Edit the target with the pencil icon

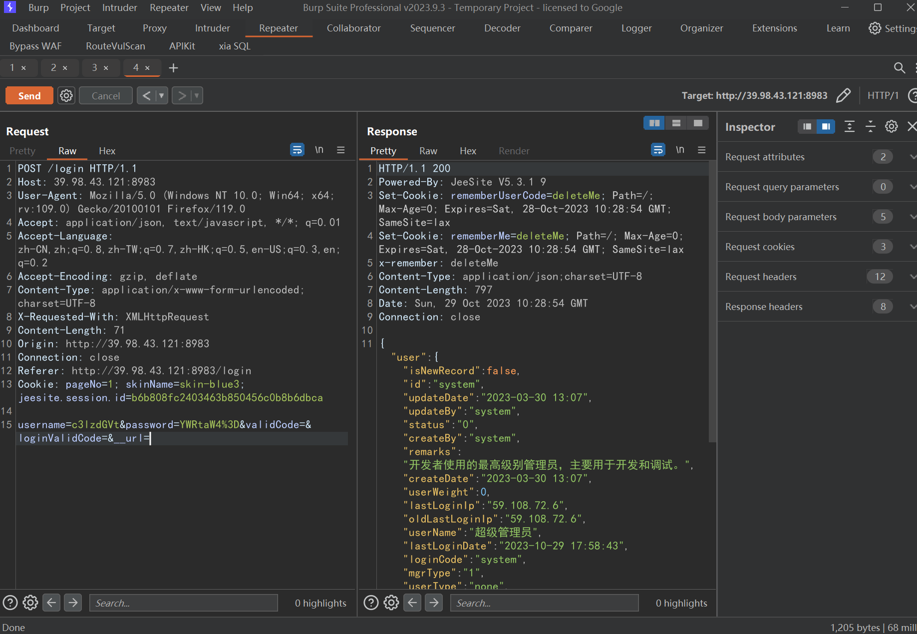[843, 95]
